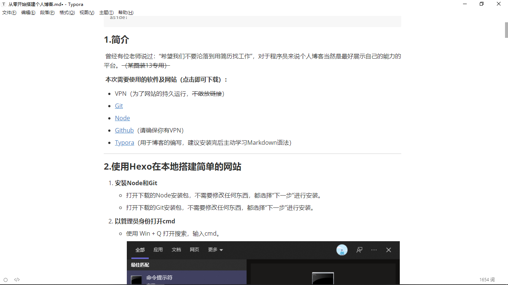
Task: Click the VPN bullet list item
Action: pyautogui.click(x=170, y=94)
